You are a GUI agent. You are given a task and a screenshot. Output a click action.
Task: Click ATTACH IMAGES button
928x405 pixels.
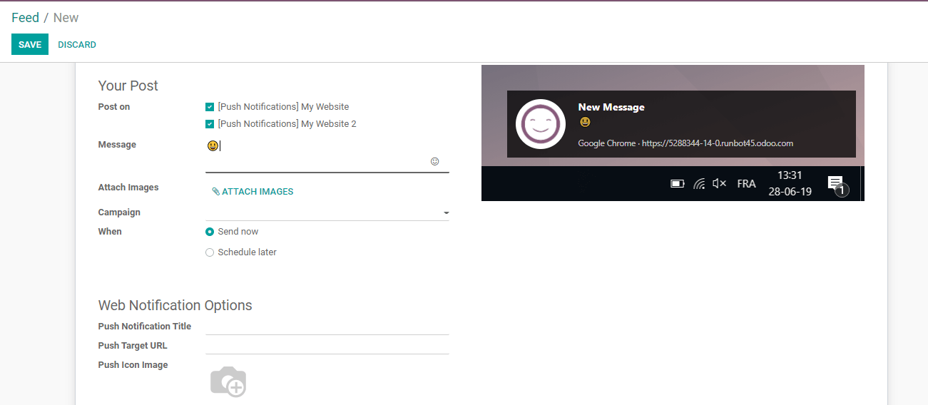tap(253, 192)
